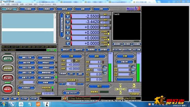The image size is (190, 107).
Task: Toggle the 冷却液 coolant button
Action: 45,82
